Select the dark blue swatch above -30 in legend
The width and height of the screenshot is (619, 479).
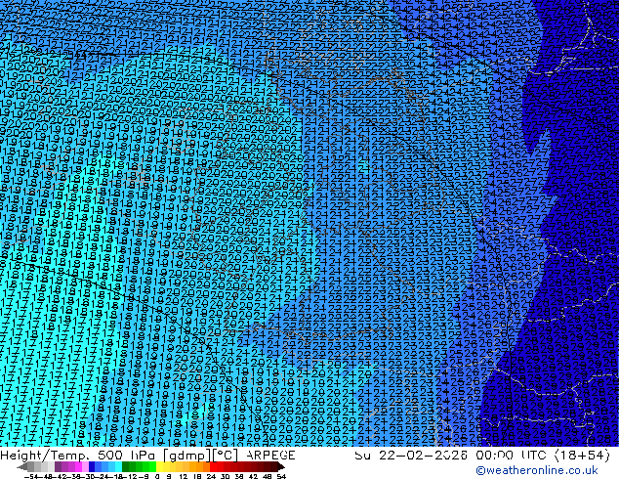tap(92, 466)
